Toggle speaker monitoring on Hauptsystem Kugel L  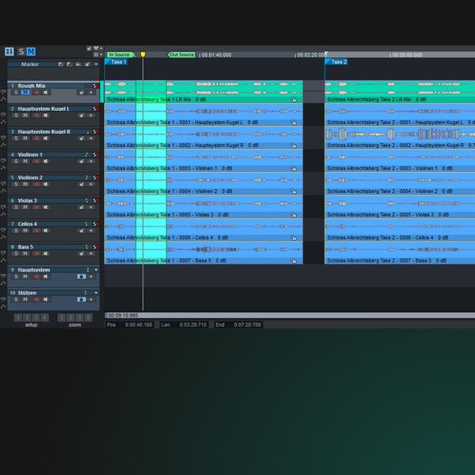[45, 116]
